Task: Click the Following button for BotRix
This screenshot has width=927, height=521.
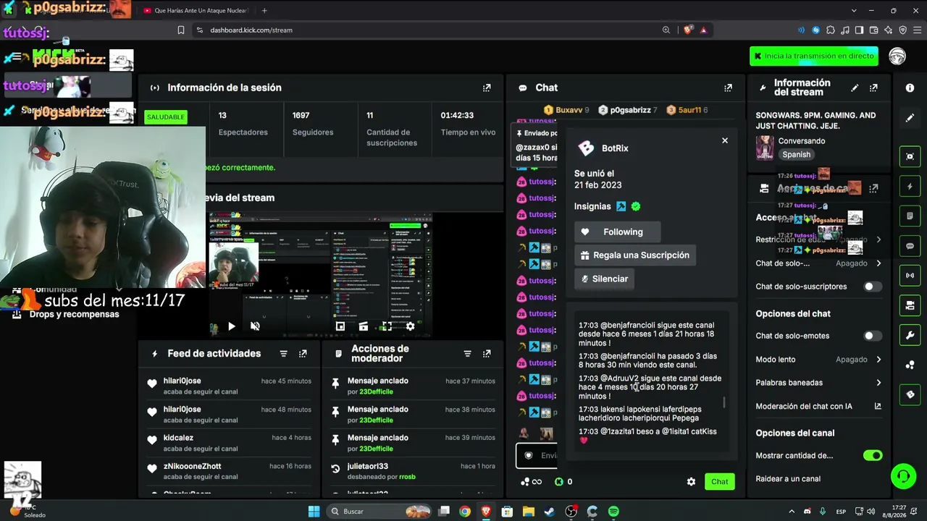Action: click(x=617, y=232)
